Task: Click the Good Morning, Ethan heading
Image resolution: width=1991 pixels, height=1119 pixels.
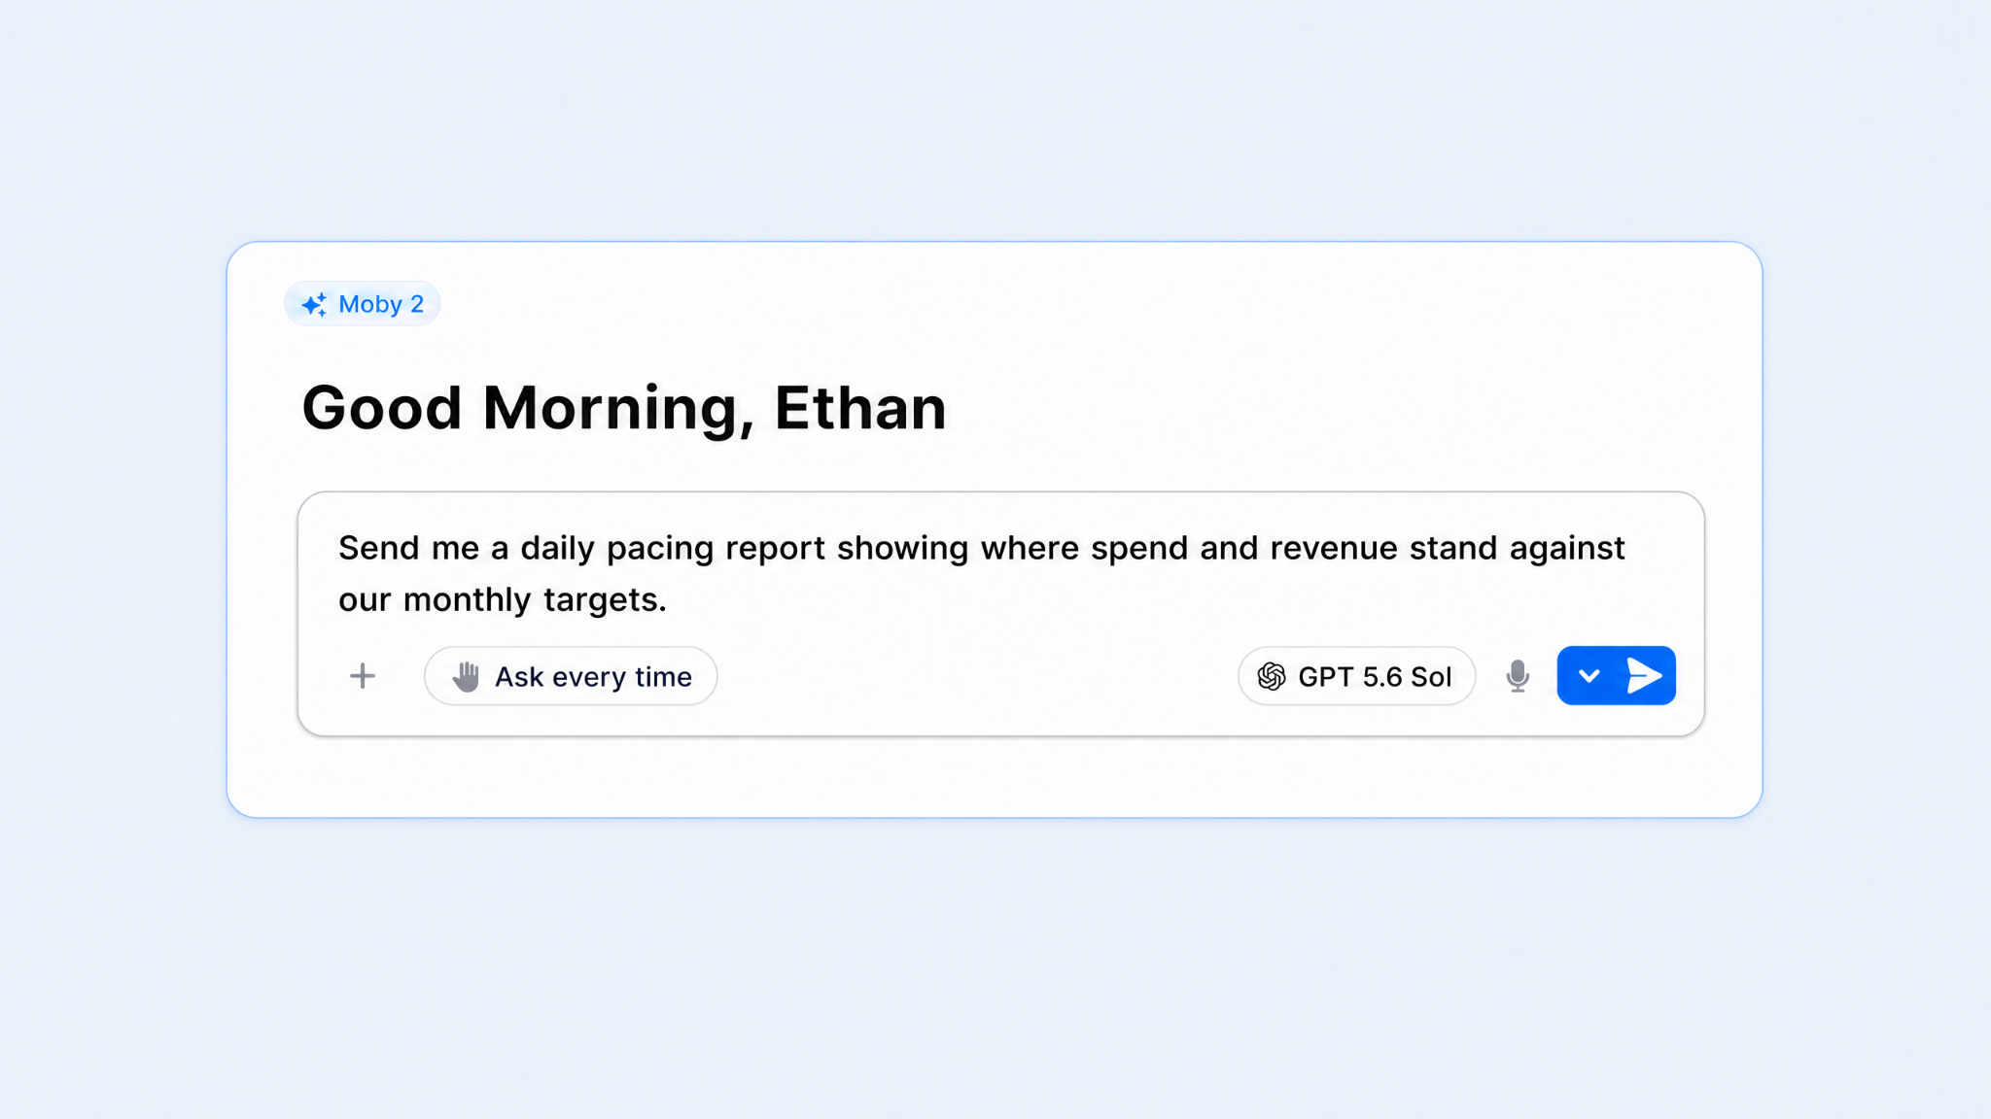Action: 624,408
